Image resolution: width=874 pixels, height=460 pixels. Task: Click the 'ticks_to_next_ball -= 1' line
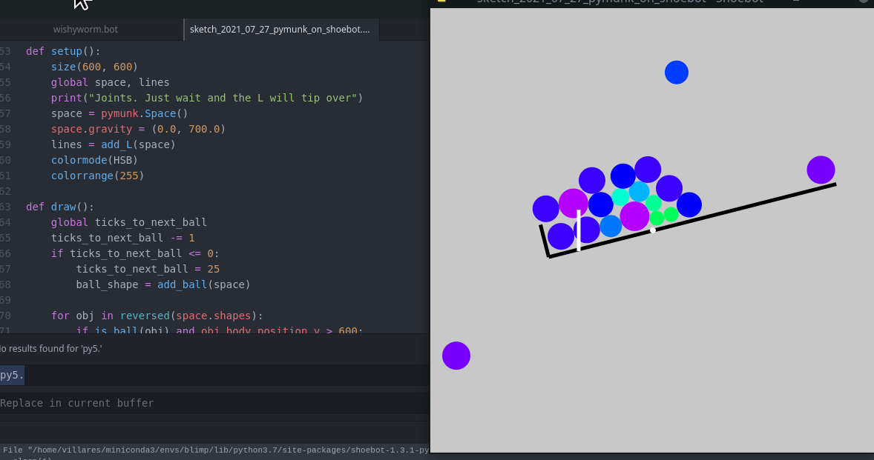coord(122,238)
